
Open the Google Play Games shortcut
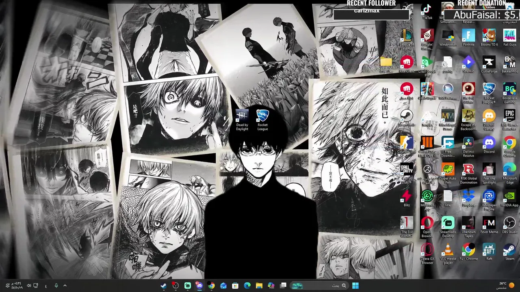[x=427, y=67]
